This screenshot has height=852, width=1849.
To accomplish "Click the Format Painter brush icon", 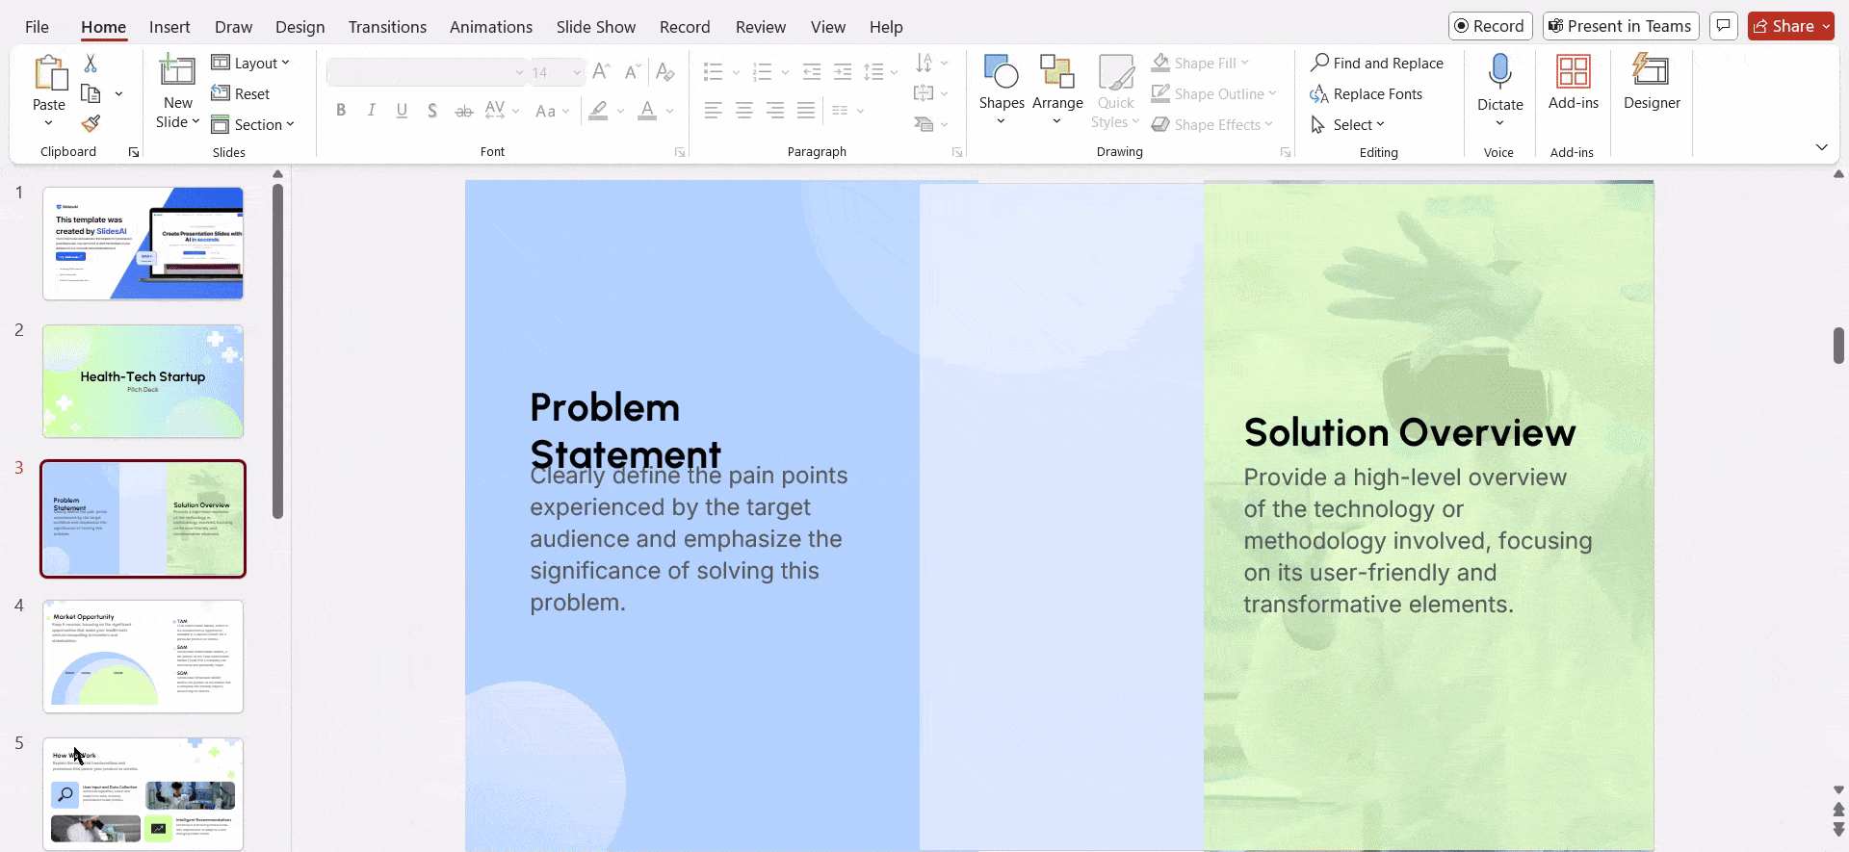I will click(91, 124).
